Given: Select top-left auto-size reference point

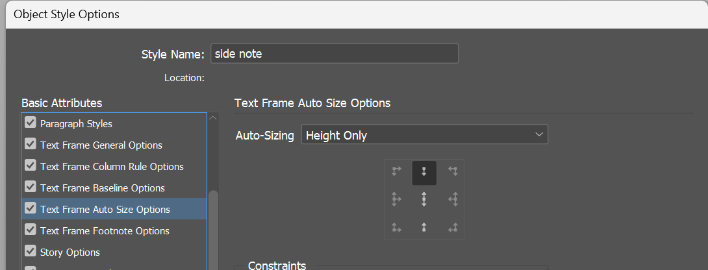Looking at the screenshot, I should pyautogui.click(x=396, y=171).
